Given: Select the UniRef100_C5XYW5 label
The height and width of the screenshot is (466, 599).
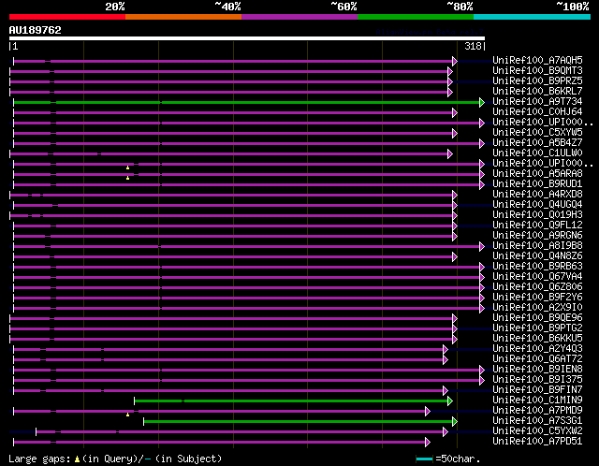Looking at the screenshot, I should [537, 133].
